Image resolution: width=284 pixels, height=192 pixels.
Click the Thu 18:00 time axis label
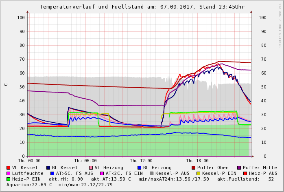(197, 161)
